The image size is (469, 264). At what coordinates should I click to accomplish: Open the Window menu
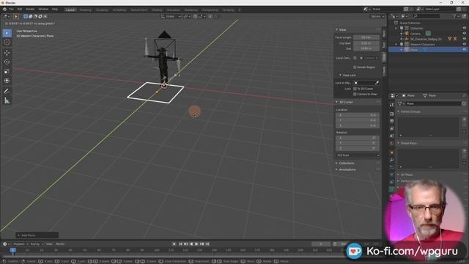43,10
